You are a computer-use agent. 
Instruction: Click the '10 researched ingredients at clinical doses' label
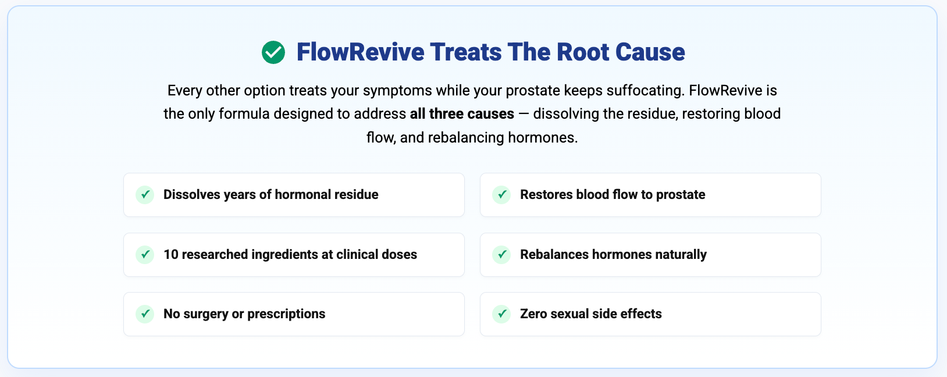tap(290, 255)
